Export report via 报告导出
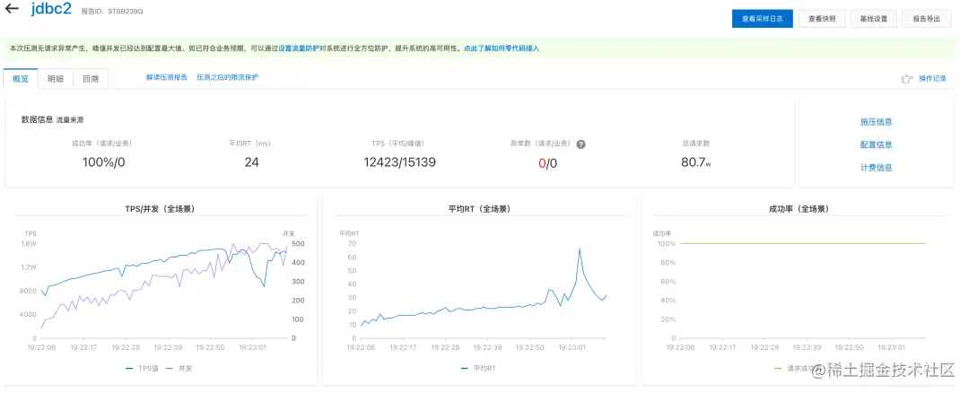969x393 pixels. tap(926, 19)
